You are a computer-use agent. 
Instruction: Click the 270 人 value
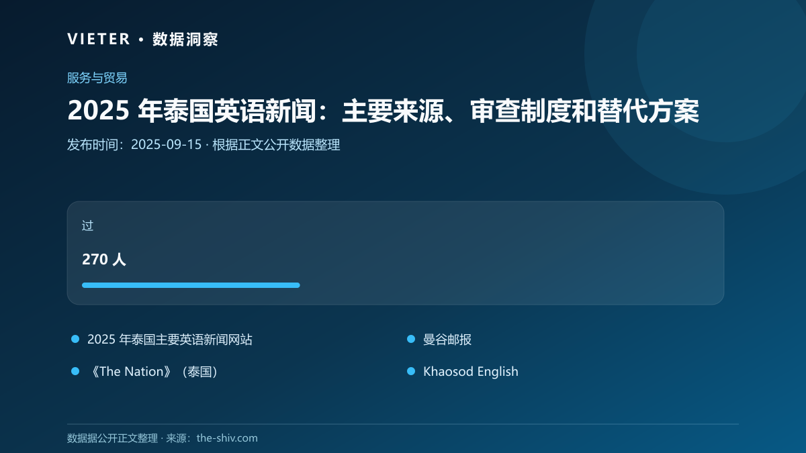coord(104,259)
